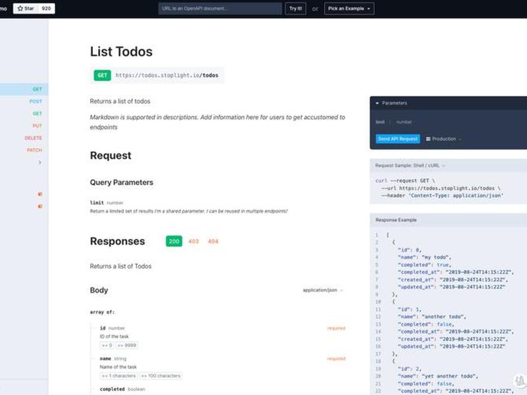Open the DELETE endpoint in sidebar
Screen dimensions: 527x395
[34, 138]
